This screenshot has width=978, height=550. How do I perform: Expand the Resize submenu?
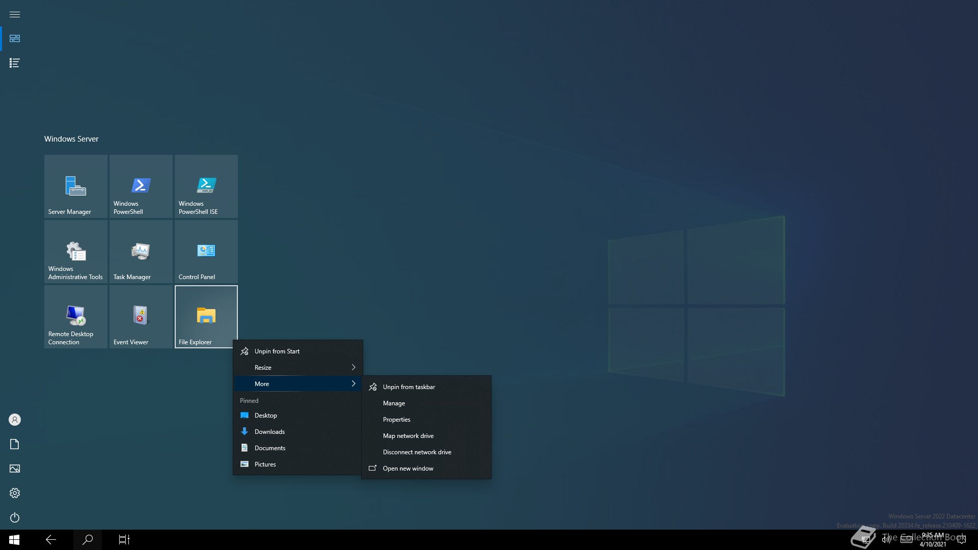click(x=298, y=368)
